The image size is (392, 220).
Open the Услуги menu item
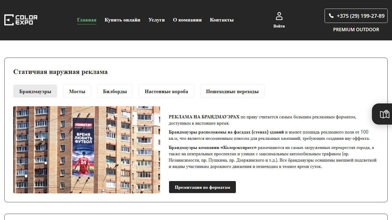[x=157, y=20]
